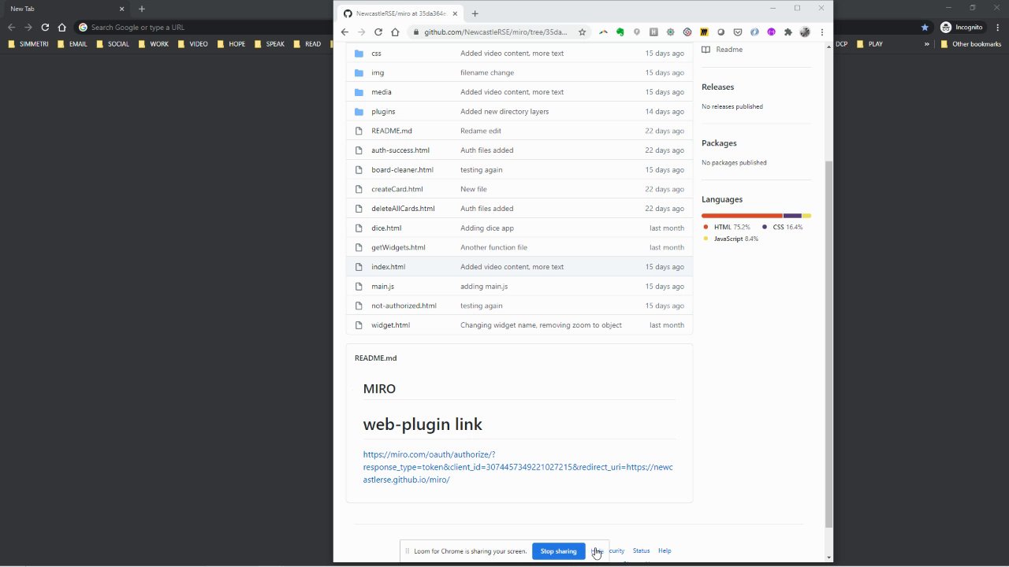
Task: Open Chrome menu in GitHub window
Action: pyautogui.click(x=822, y=32)
